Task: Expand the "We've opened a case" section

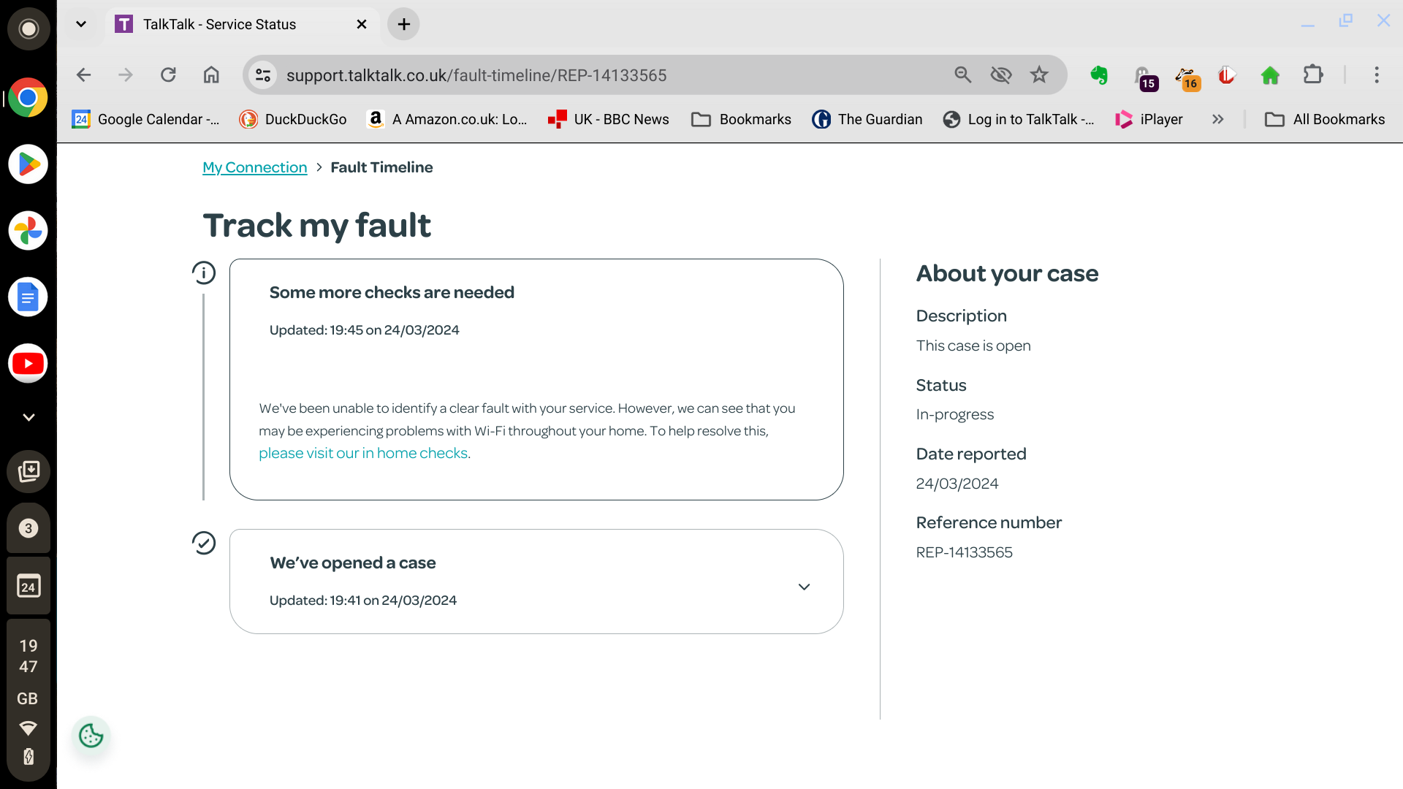Action: [x=804, y=587]
